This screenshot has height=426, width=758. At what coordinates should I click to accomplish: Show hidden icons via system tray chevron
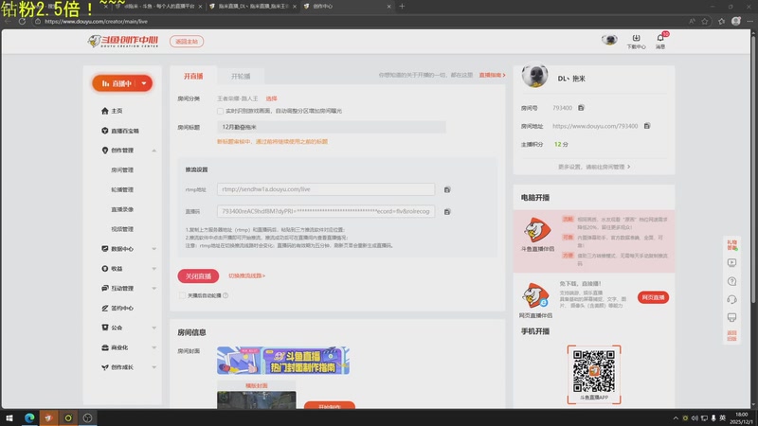click(x=676, y=417)
